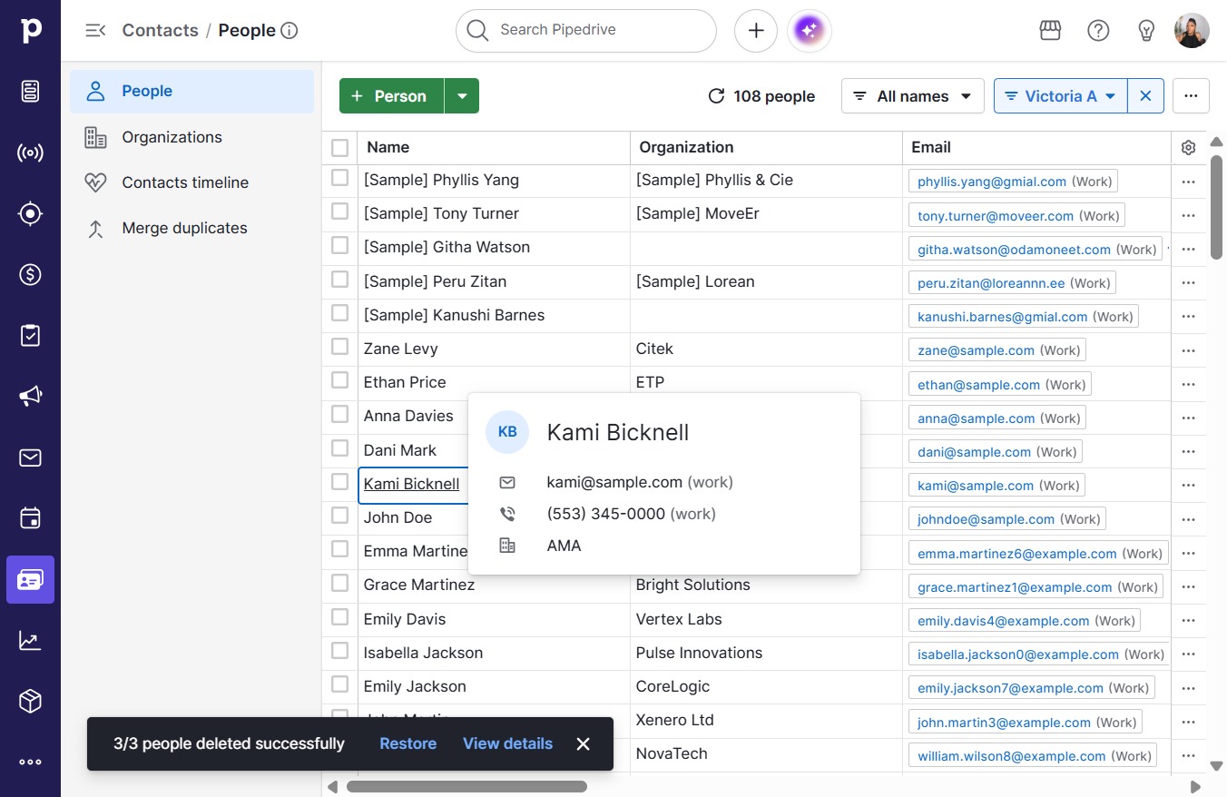This screenshot has height=797, width=1227.
Task: Open the Mail envelope sidebar icon
Action: pyautogui.click(x=30, y=458)
